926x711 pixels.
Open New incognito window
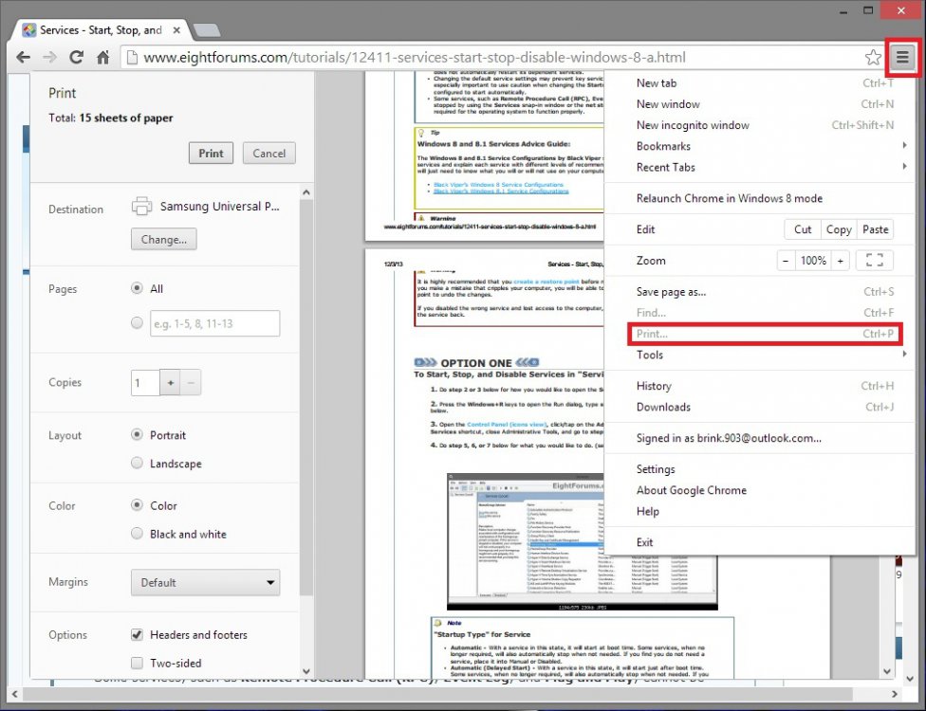point(759,125)
